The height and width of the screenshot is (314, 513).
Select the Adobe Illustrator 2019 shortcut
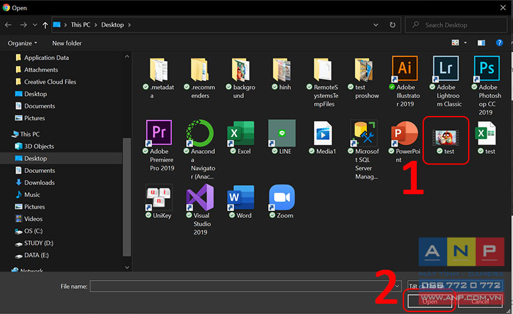coord(405,82)
